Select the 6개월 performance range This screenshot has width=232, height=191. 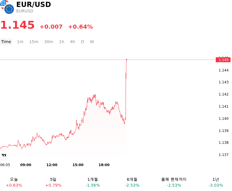click(x=132, y=182)
